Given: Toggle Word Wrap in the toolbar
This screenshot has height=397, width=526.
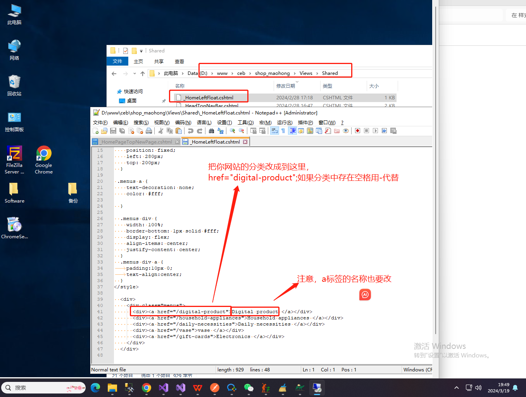Looking at the screenshot, I should click(x=274, y=131).
